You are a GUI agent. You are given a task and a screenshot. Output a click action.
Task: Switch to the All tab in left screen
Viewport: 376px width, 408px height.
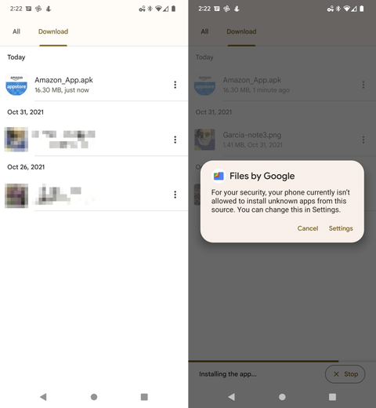(16, 31)
